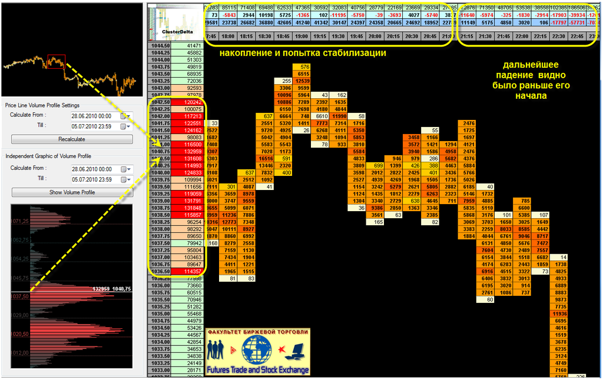Image resolution: width=603 pixels, height=380 pixels.
Task: Select volume cell 120242 in the profile column
Action: (187, 102)
